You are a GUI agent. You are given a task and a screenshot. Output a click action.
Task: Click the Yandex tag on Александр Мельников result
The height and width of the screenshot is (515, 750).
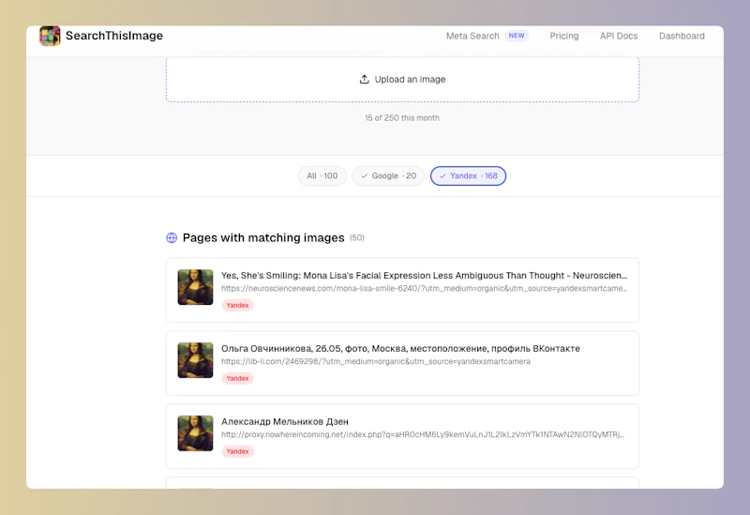pyautogui.click(x=237, y=451)
